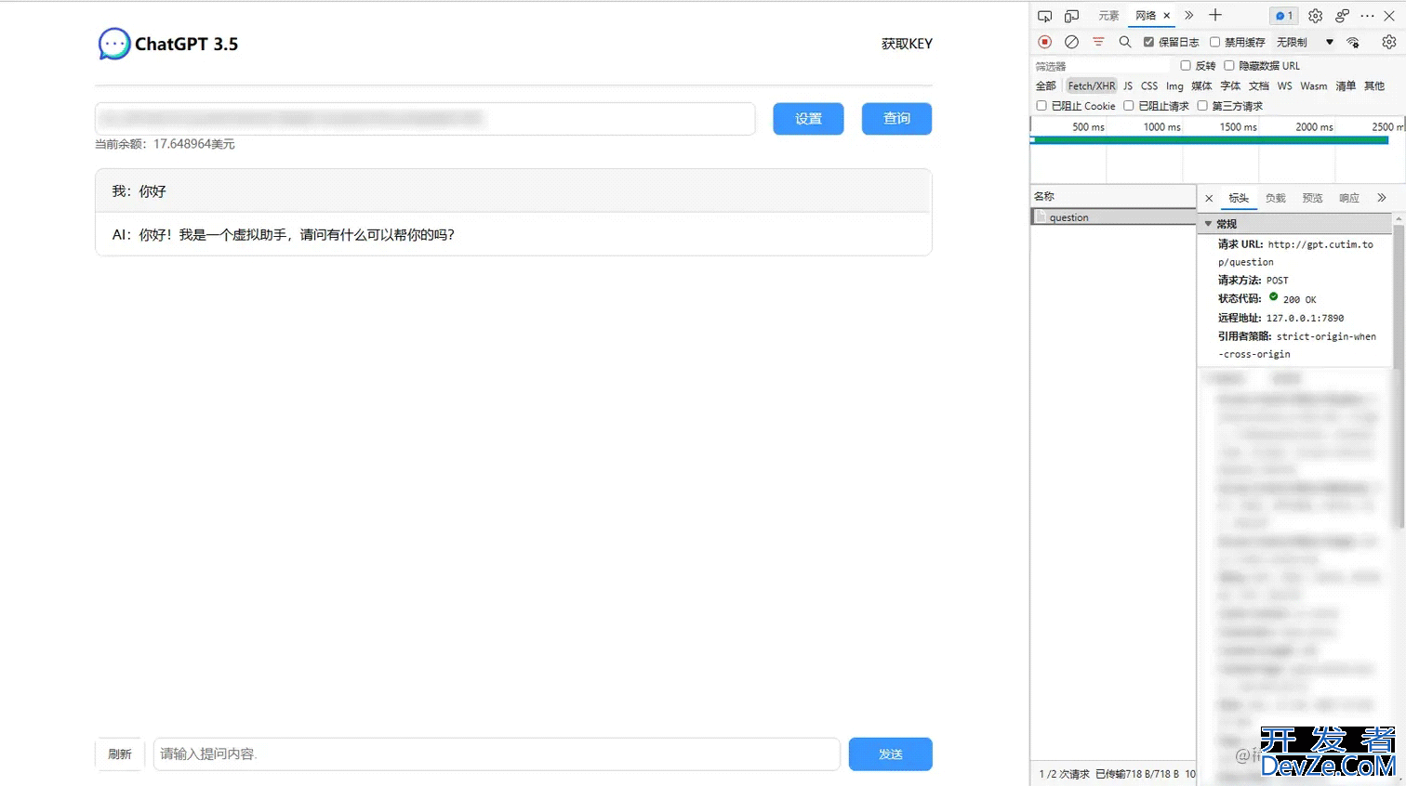Image resolution: width=1406 pixels, height=786 pixels.
Task: Open the issues counter badge showing 1
Action: point(1283,16)
